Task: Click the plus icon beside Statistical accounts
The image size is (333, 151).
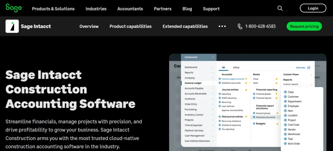Action: click(220, 83)
